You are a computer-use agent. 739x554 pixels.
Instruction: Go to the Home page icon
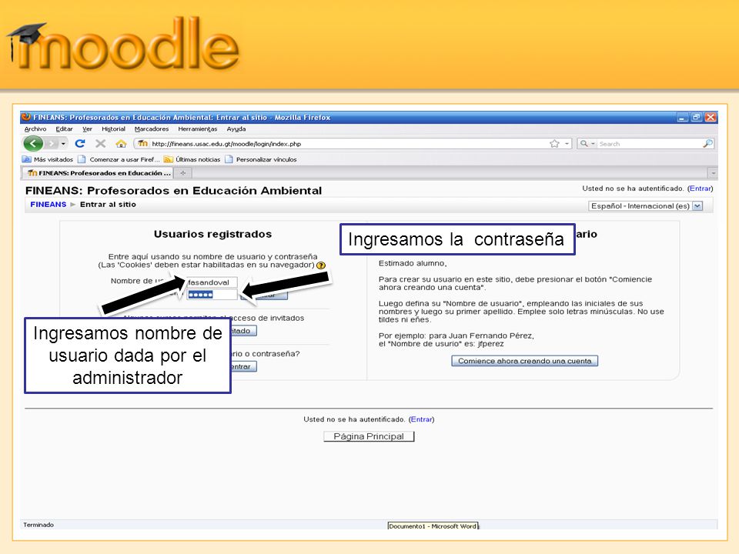click(121, 143)
